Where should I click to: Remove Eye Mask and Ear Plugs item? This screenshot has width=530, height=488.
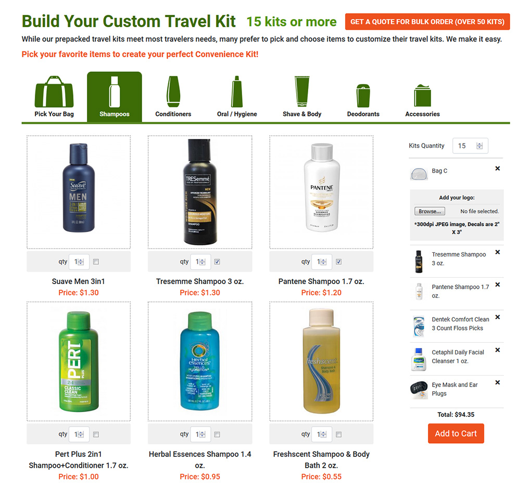498,382
